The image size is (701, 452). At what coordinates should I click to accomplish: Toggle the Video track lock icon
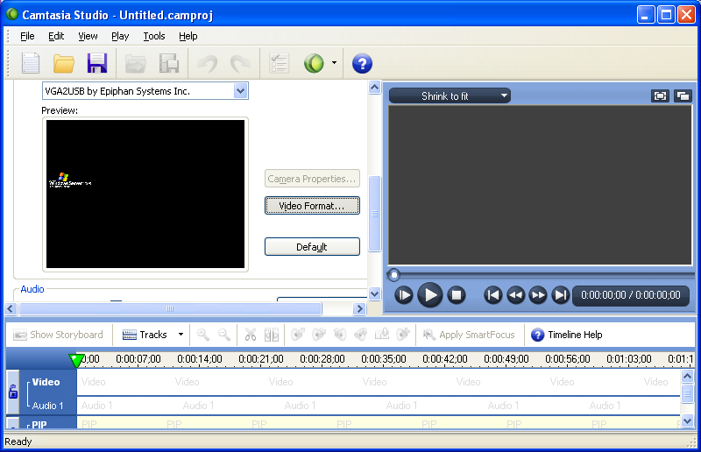(13, 392)
